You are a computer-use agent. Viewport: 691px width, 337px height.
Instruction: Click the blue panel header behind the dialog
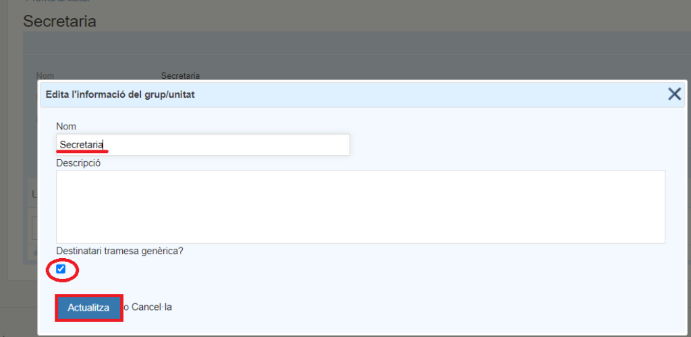[x=337, y=42]
